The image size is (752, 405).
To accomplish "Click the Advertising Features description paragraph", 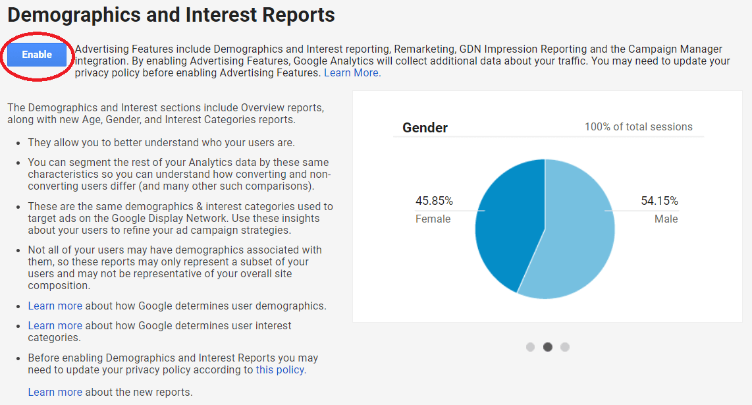I will [402, 61].
